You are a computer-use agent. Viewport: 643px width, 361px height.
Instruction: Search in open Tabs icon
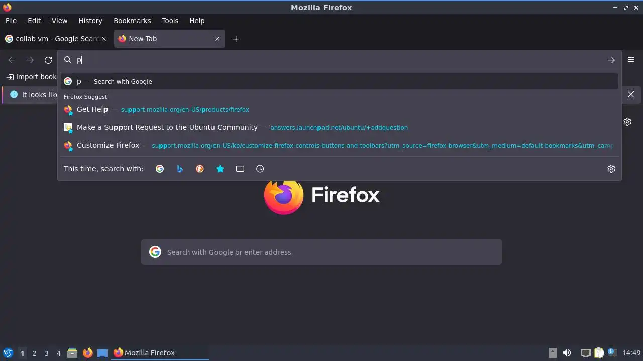point(240,169)
